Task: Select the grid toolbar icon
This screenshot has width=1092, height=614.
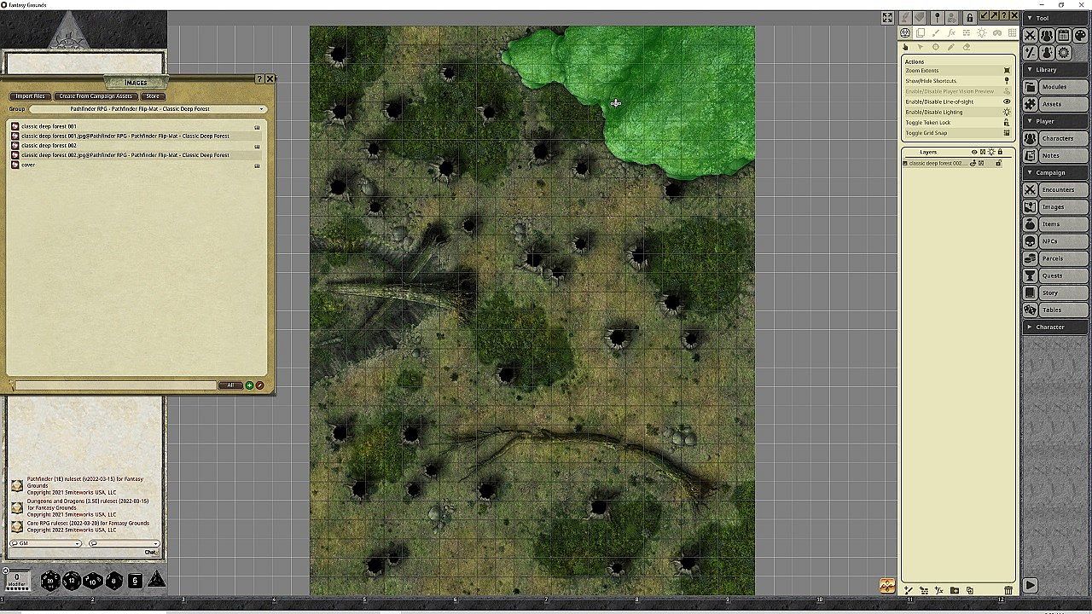Action: point(1013,33)
